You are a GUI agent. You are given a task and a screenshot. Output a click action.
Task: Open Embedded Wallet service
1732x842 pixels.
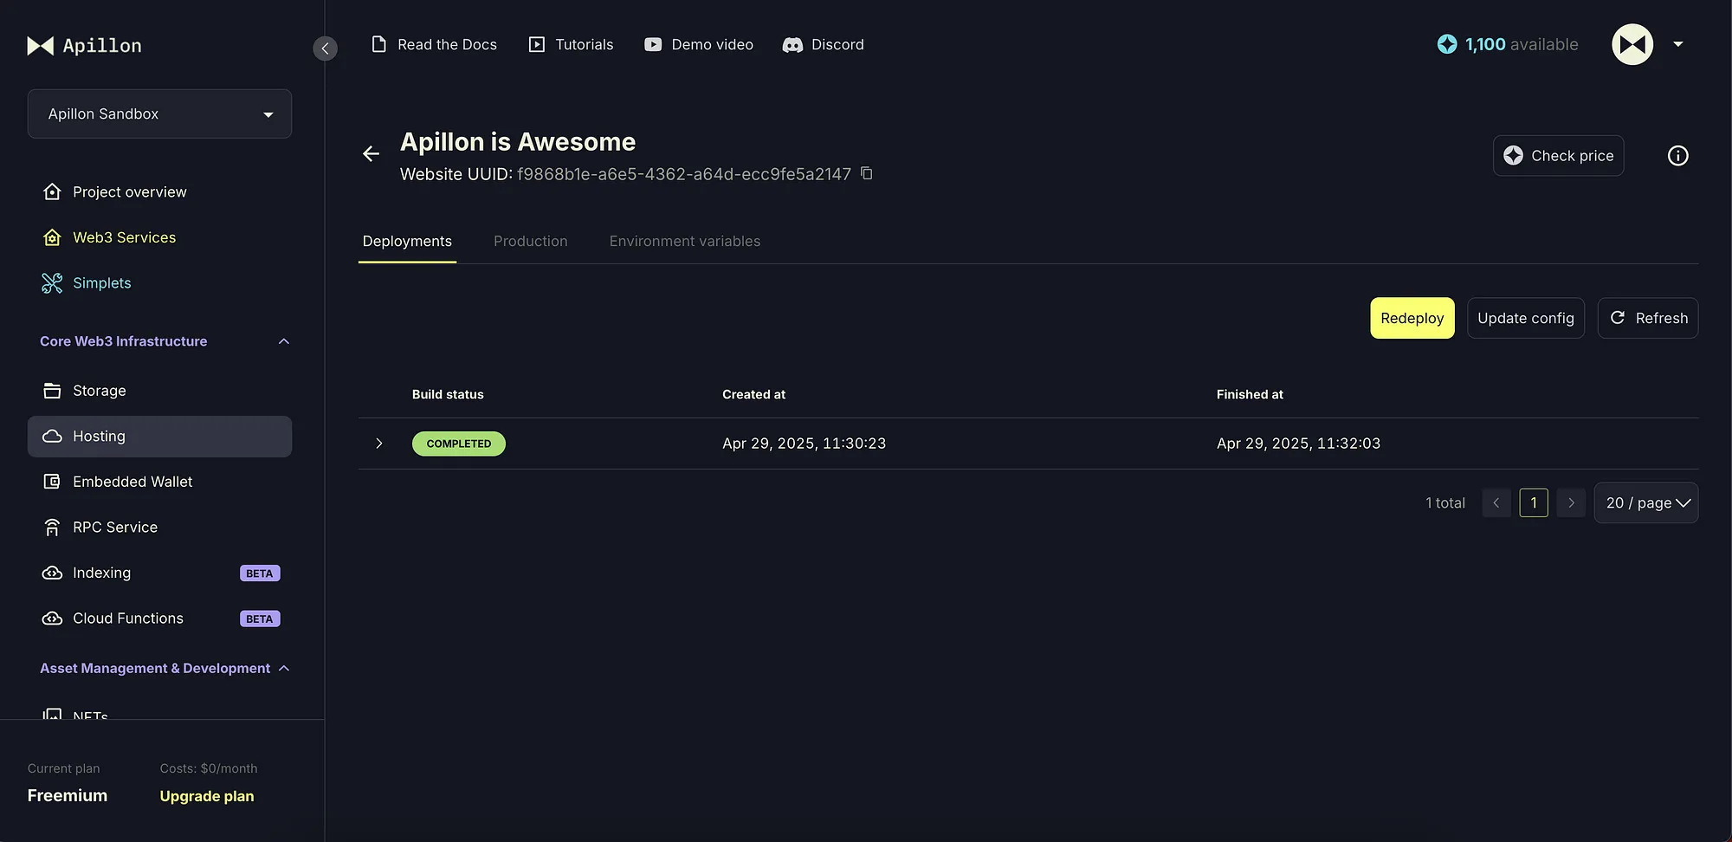[x=159, y=482]
